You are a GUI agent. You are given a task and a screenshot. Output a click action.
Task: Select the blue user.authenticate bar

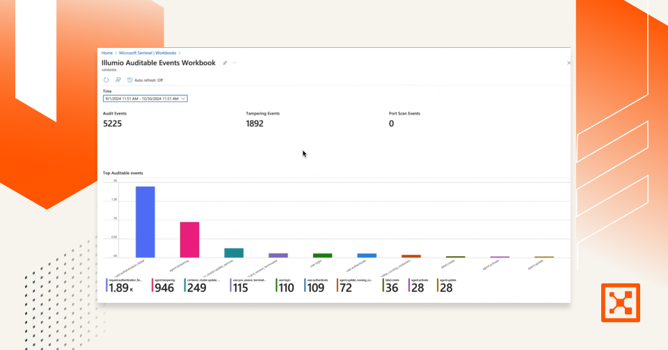(x=367, y=256)
